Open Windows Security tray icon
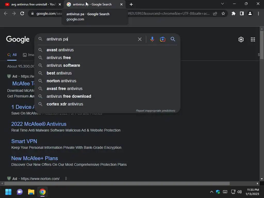This screenshot has height=198, width=264. pos(218,192)
